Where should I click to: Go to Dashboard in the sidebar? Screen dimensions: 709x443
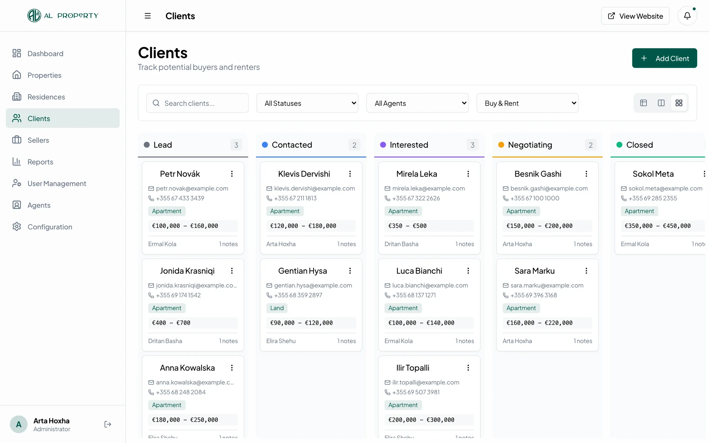point(63,53)
